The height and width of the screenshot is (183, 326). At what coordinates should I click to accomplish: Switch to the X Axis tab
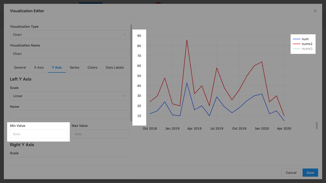click(39, 68)
